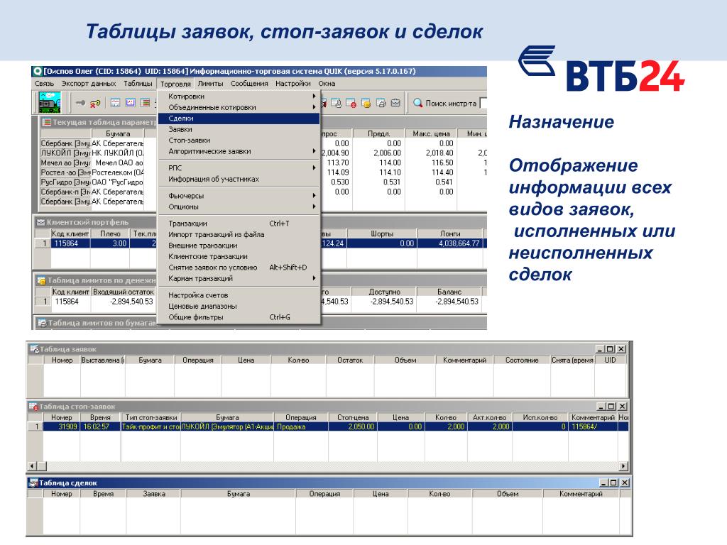
Task: Select Снятие заявок по условию
Action: [239, 268]
